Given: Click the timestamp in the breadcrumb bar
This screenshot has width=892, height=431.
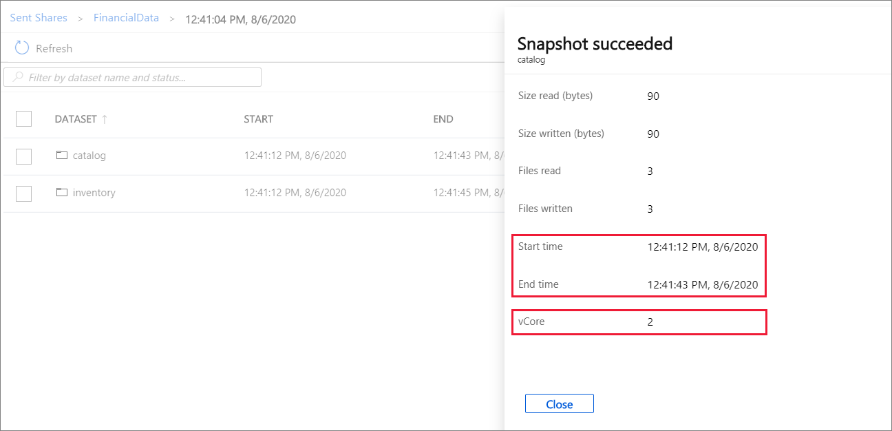Looking at the screenshot, I should [240, 19].
